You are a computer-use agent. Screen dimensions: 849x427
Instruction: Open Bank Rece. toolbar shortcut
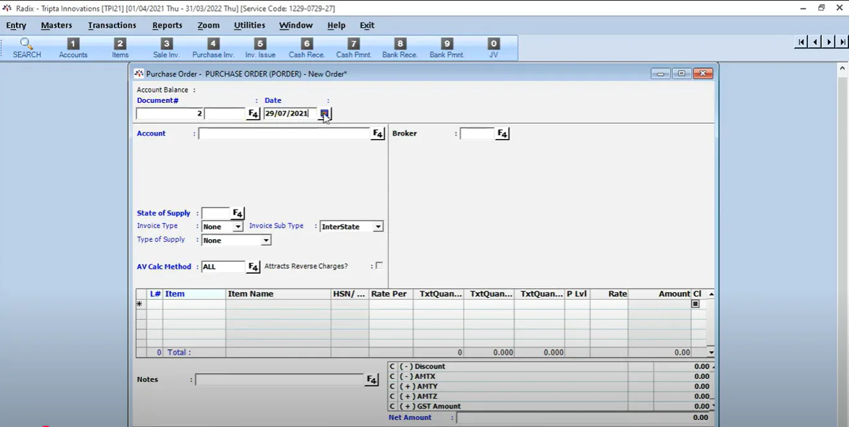(x=400, y=48)
